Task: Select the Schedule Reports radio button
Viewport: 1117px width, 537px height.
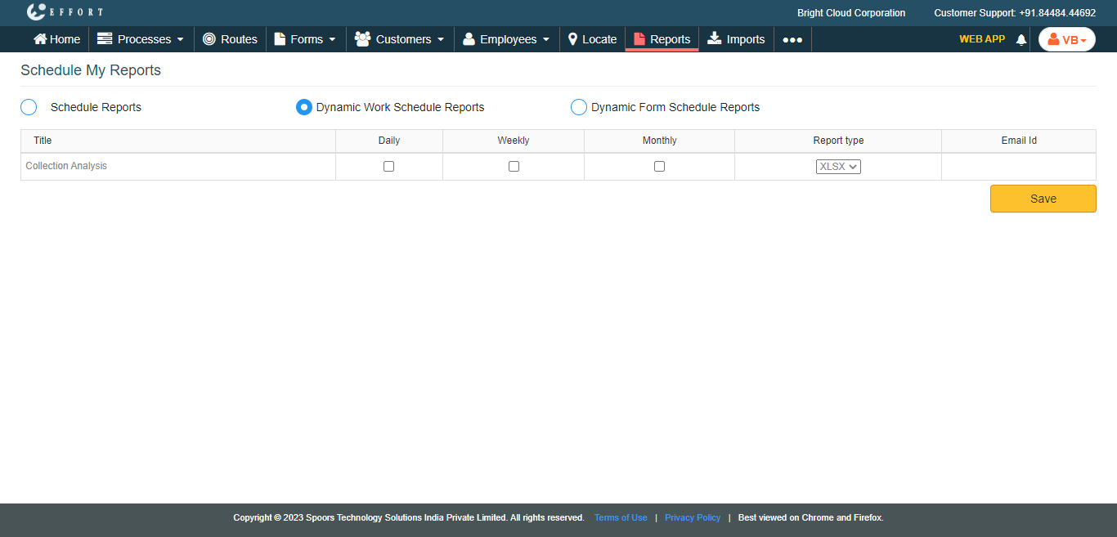Action: coord(29,107)
